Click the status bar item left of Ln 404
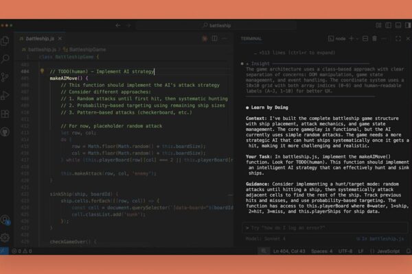The height and width of the screenshot is (274, 412). click(x=264, y=251)
